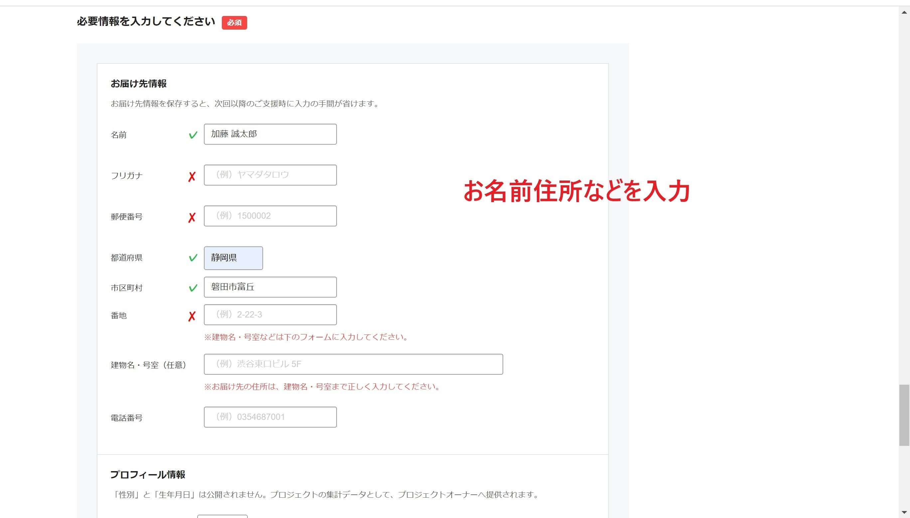Click the 市区町村 field with 磐田市富丘
910x518 pixels.
pyautogui.click(x=270, y=287)
